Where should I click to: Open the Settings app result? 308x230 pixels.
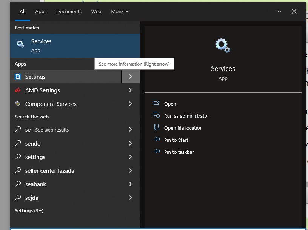66,77
